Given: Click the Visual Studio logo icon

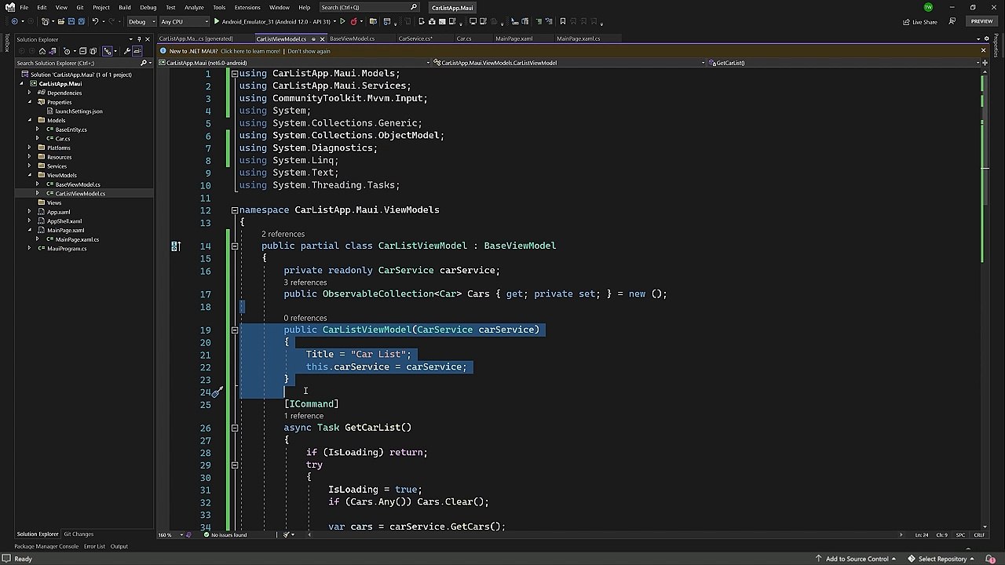Looking at the screenshot, I should (x=9, y=7).
